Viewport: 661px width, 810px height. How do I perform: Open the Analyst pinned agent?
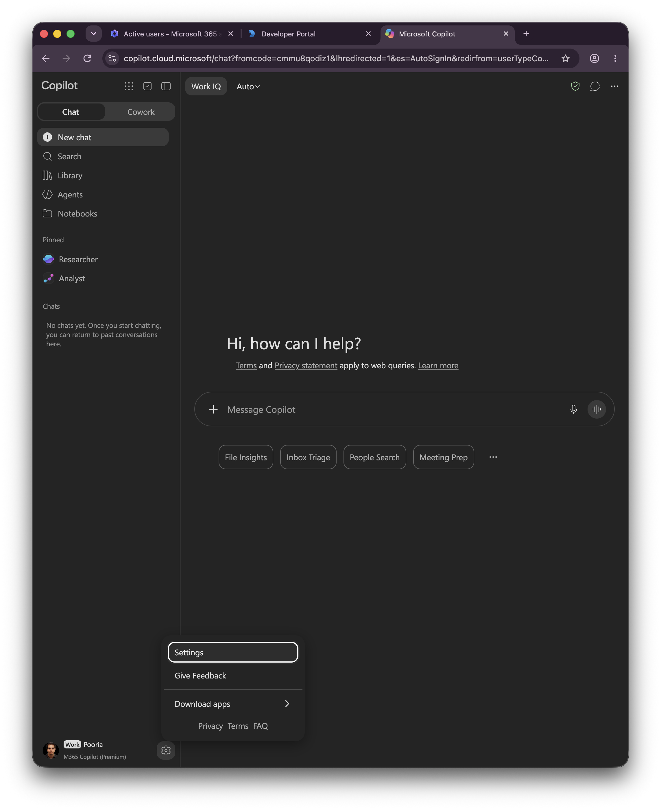[103, 278]
